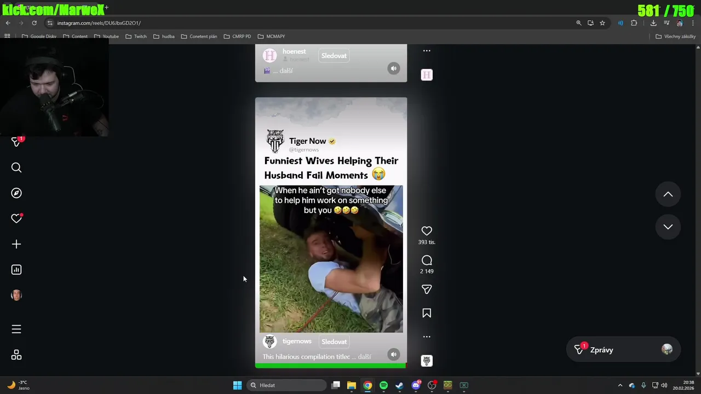
Task: Open the Chrome three-dot menu
Action: (693, 23)
